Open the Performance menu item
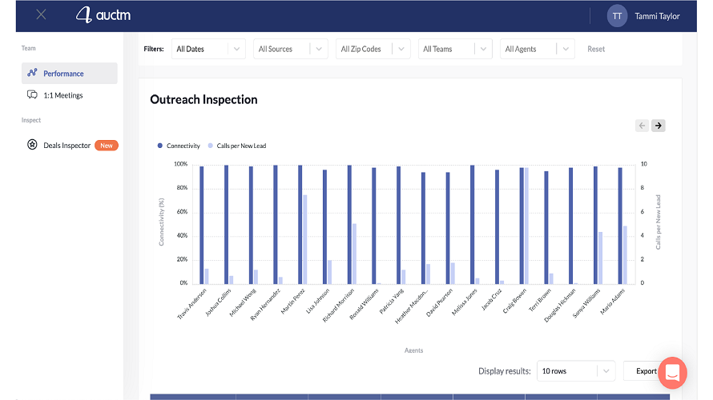This screenshot has width=713, height=400. point(69,73)
